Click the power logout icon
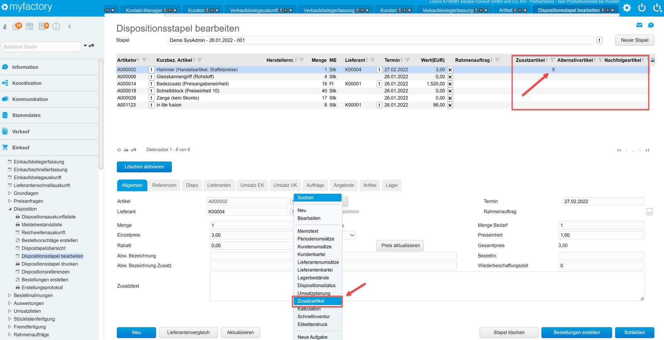 [642, 7]
